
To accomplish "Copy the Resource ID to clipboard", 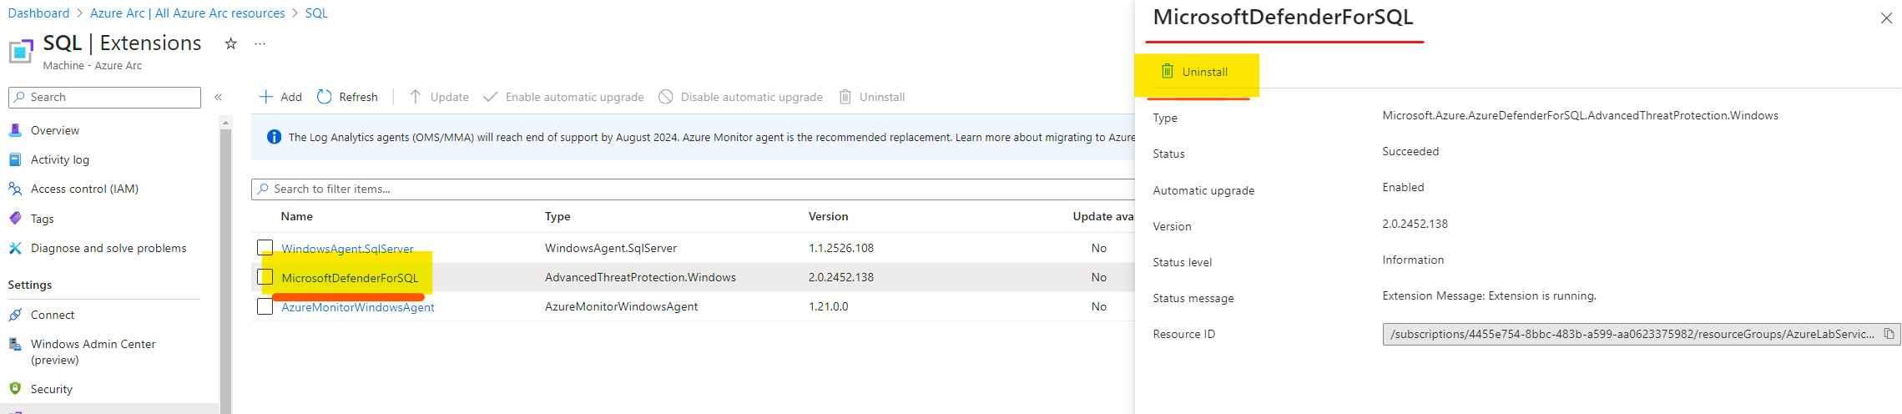I will click(x=1889, y=334).
